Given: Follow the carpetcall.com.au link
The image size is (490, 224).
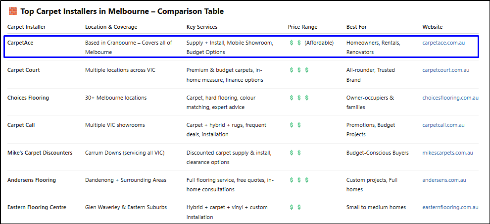Looking at the screenshot, I should [443, 125].
